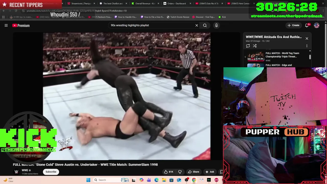Open the WWE channel name link
The image size is (327, 184).
[25, 170]
